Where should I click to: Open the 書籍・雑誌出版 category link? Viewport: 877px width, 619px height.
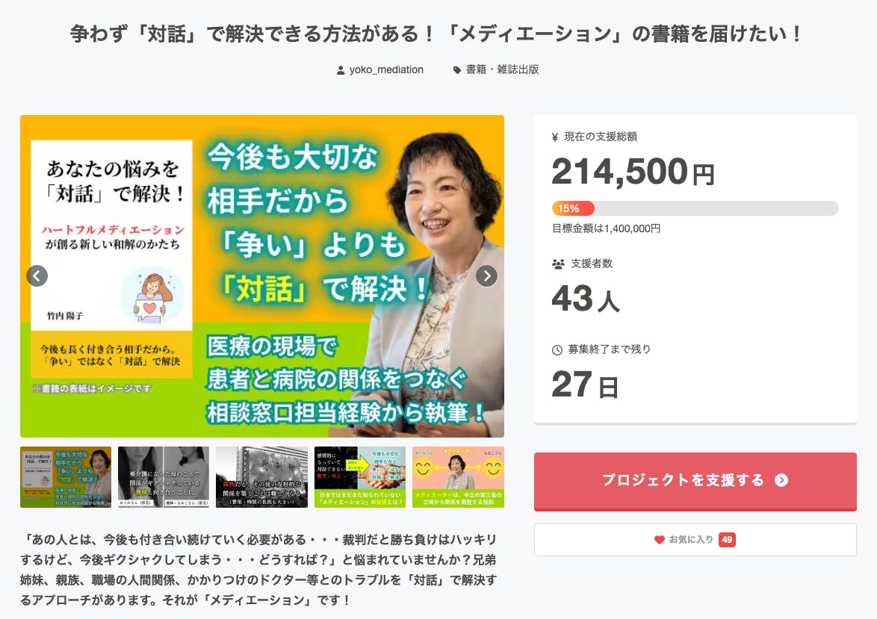[x=502, y=69]
